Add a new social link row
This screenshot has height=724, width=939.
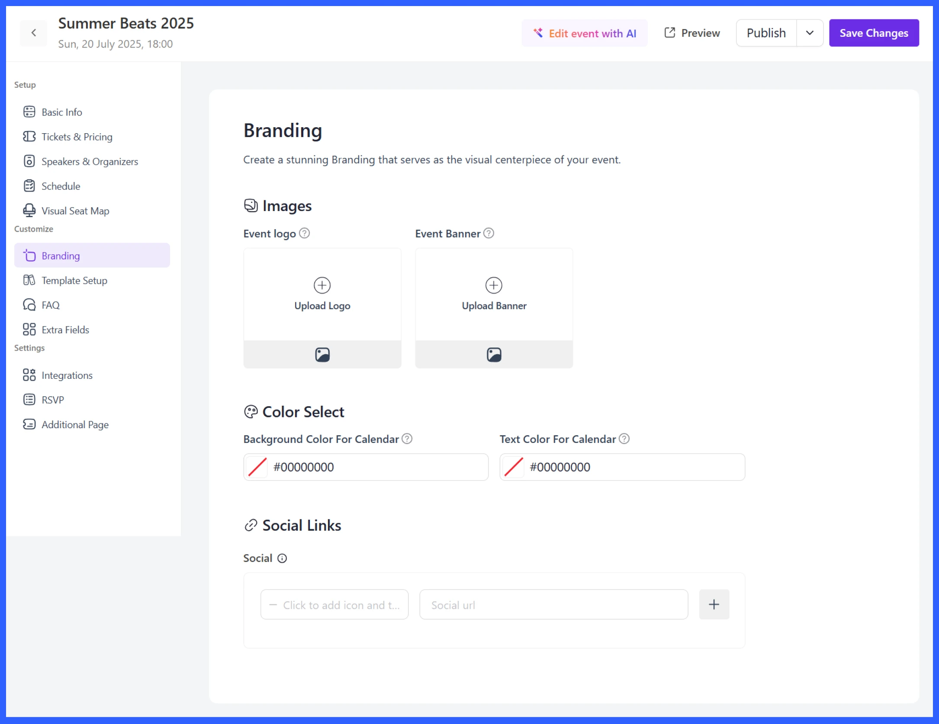[x=714, y=605]
